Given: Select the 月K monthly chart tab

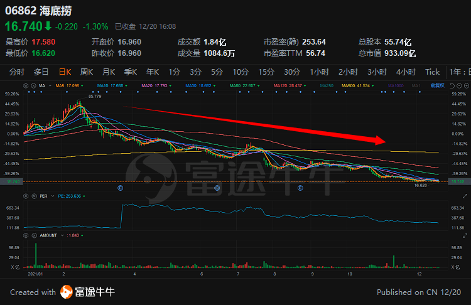Looking at the screenshot, I should [x=109, y=72].
